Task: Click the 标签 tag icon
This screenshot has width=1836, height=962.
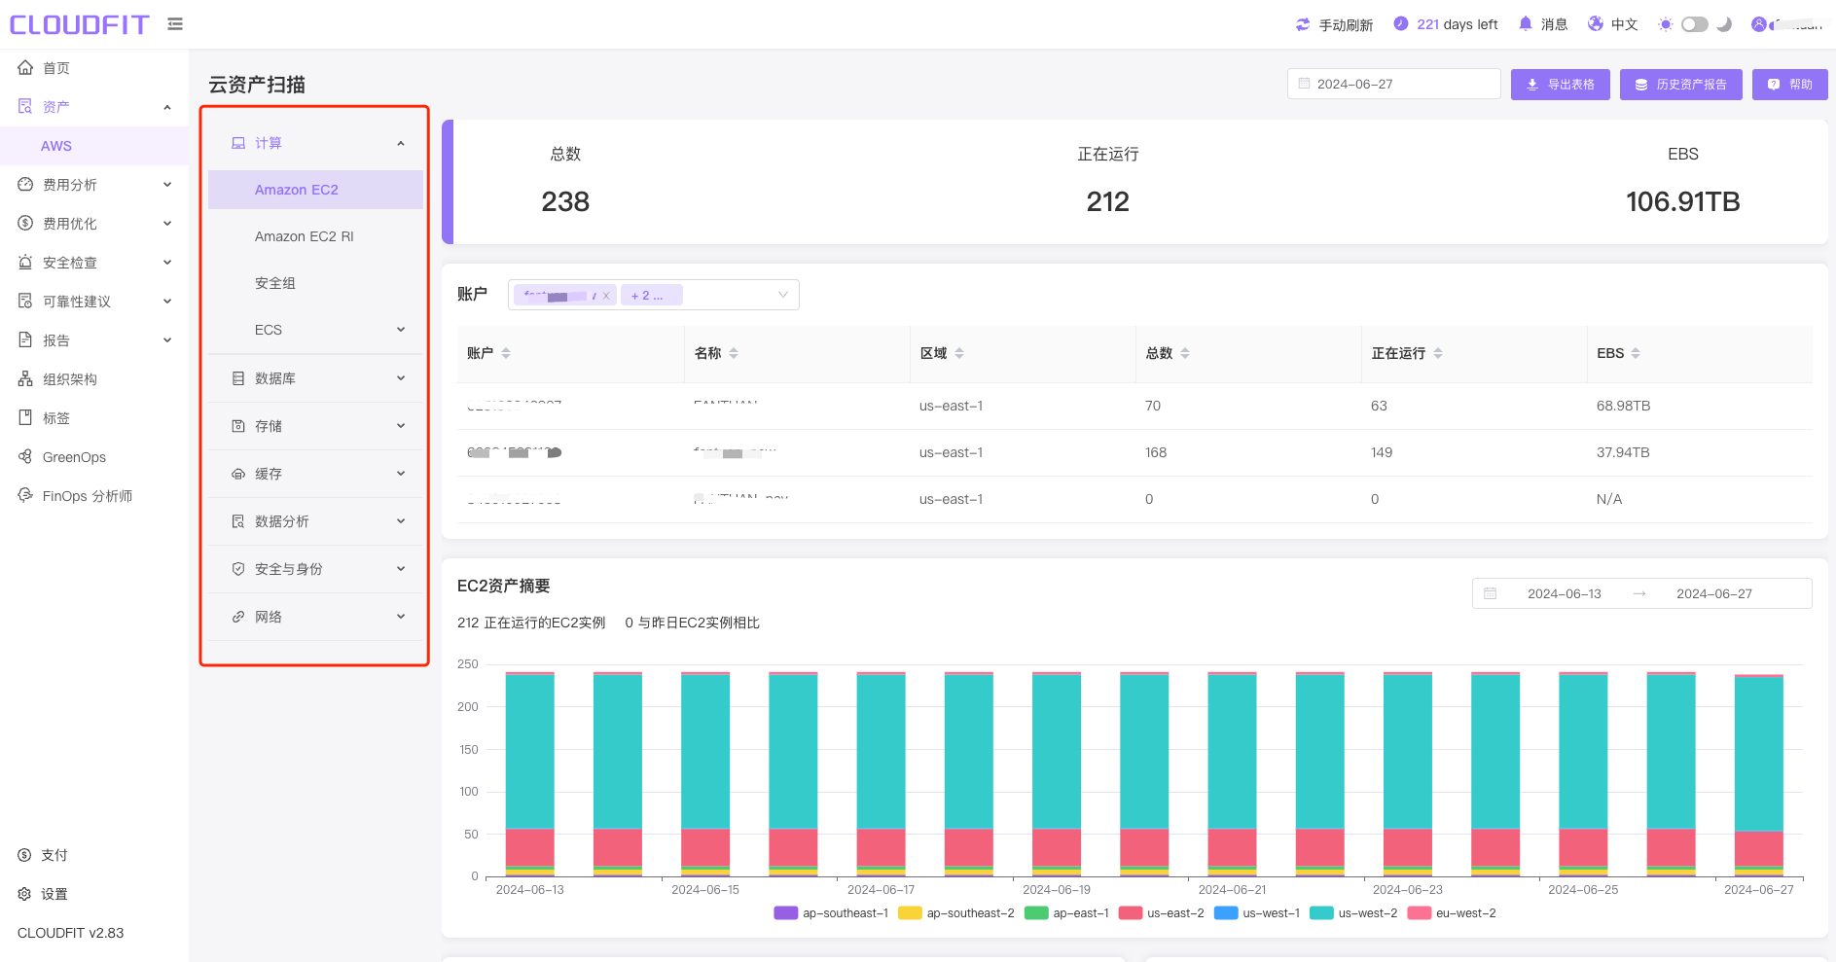Action: (25, 417)
